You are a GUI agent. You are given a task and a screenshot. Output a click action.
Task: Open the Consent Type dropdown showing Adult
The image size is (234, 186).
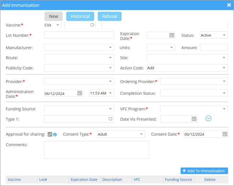121,134
